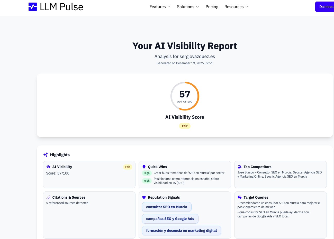Viewport: 334px width, 239px height.
Task: Click the link icon beside Citations & Sources
Action: [48, 197]
